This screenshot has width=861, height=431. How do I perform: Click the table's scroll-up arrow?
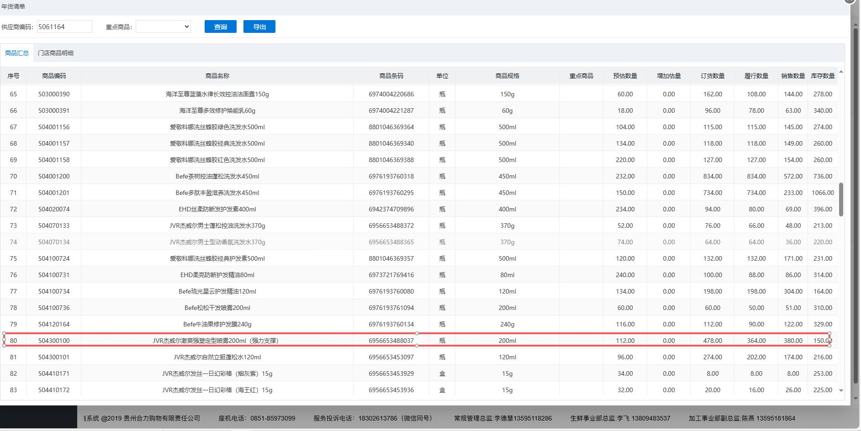click(841, 72)
